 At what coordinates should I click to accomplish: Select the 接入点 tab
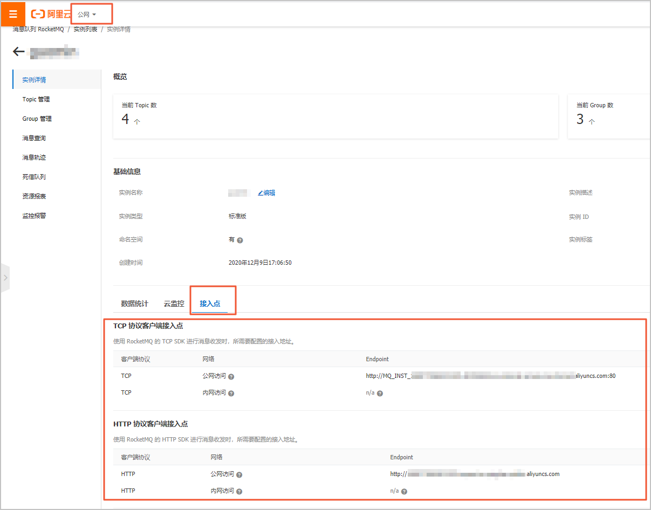210,304
